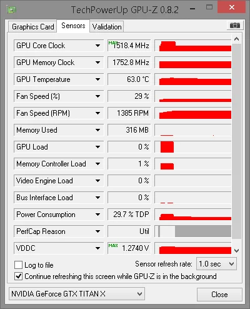250x309 pixels.
Task: Switch to the Graphics Card tab
Action: 33,27
